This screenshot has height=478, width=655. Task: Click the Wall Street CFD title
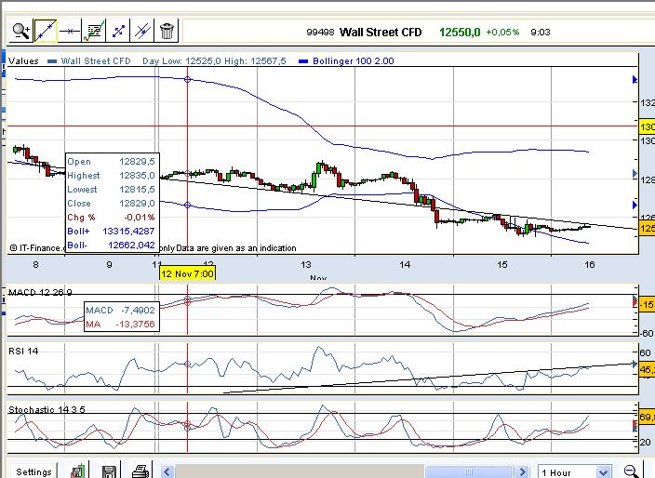(x=381, y=33)
